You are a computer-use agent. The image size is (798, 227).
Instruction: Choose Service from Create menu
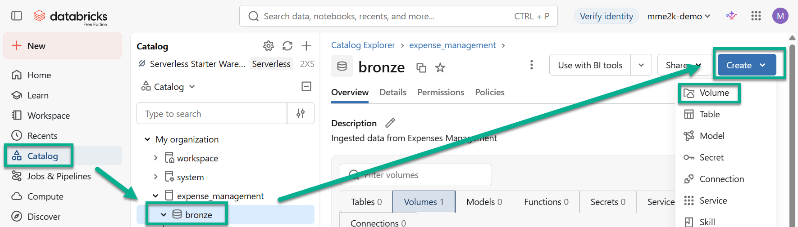(x=726, y=200)
